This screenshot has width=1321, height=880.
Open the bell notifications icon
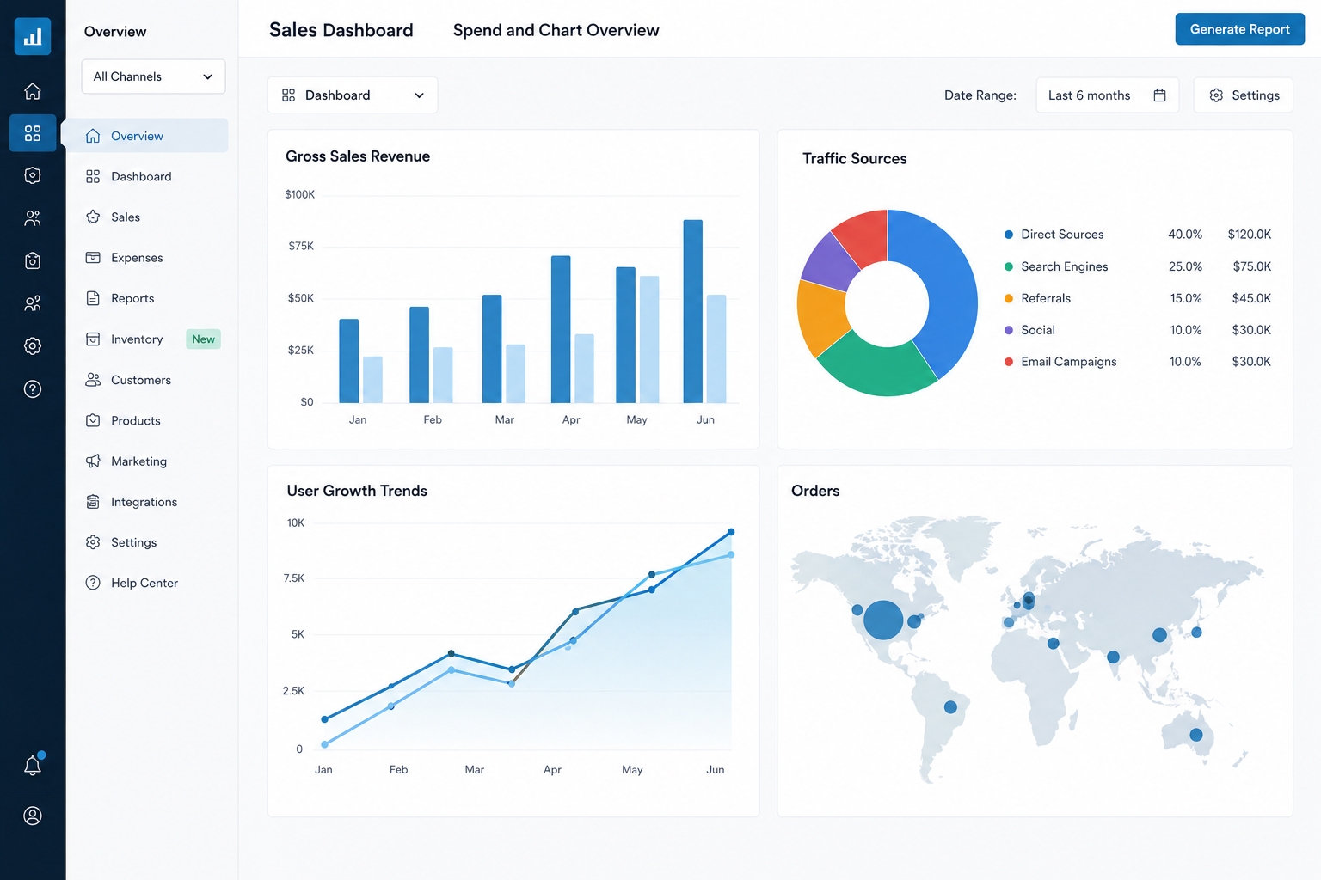(33, 765)
